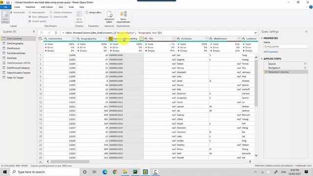Open Navigation step settings gear
313x176 pixels.
click(x=305, y=68)
